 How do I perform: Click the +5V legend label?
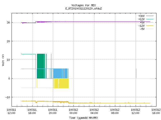point(142,22)
